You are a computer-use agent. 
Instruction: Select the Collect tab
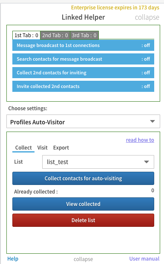point(23,148)
